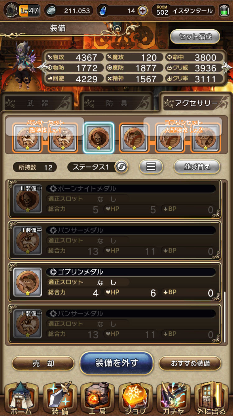Select the highlighted skull medal equipment slot
Screen dimensions: 233x416
click(99, 138)
